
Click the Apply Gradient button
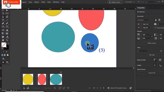coord(5,55)
